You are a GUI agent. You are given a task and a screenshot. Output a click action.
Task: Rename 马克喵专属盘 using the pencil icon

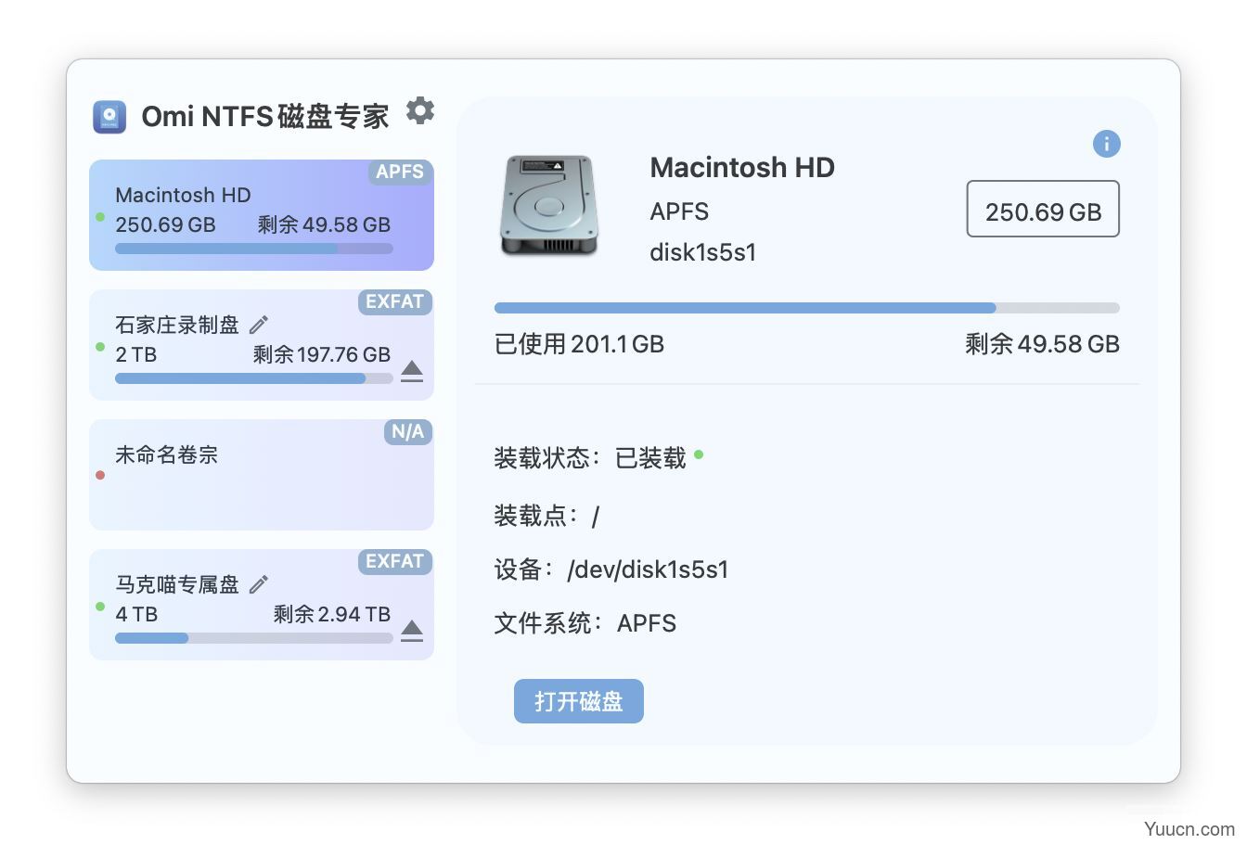(x=258, y=583)
